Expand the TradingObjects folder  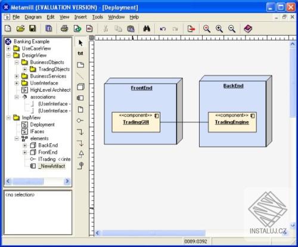[25, 69]
